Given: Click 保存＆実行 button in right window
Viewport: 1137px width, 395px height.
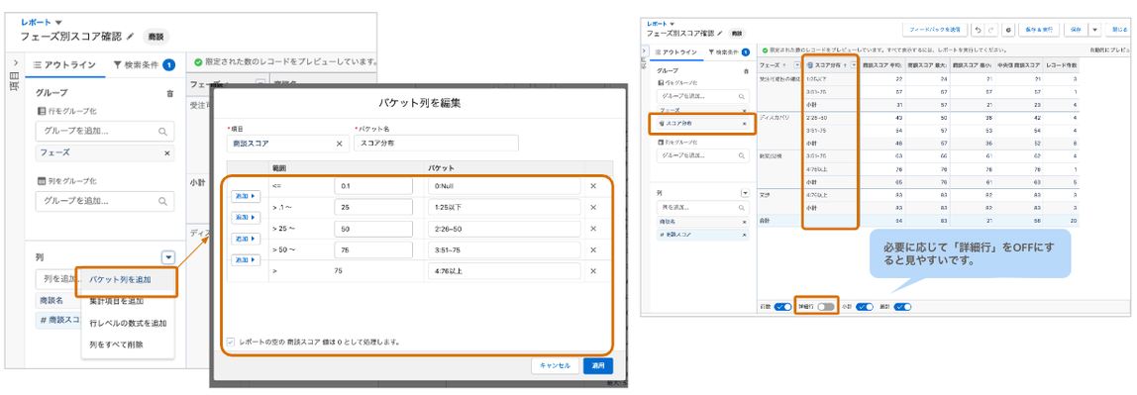Looking at the screenshot, I should [x=1039, y=30].
